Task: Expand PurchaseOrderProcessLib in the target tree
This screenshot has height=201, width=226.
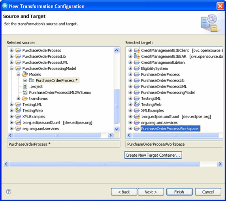Action: coord(130,80)
